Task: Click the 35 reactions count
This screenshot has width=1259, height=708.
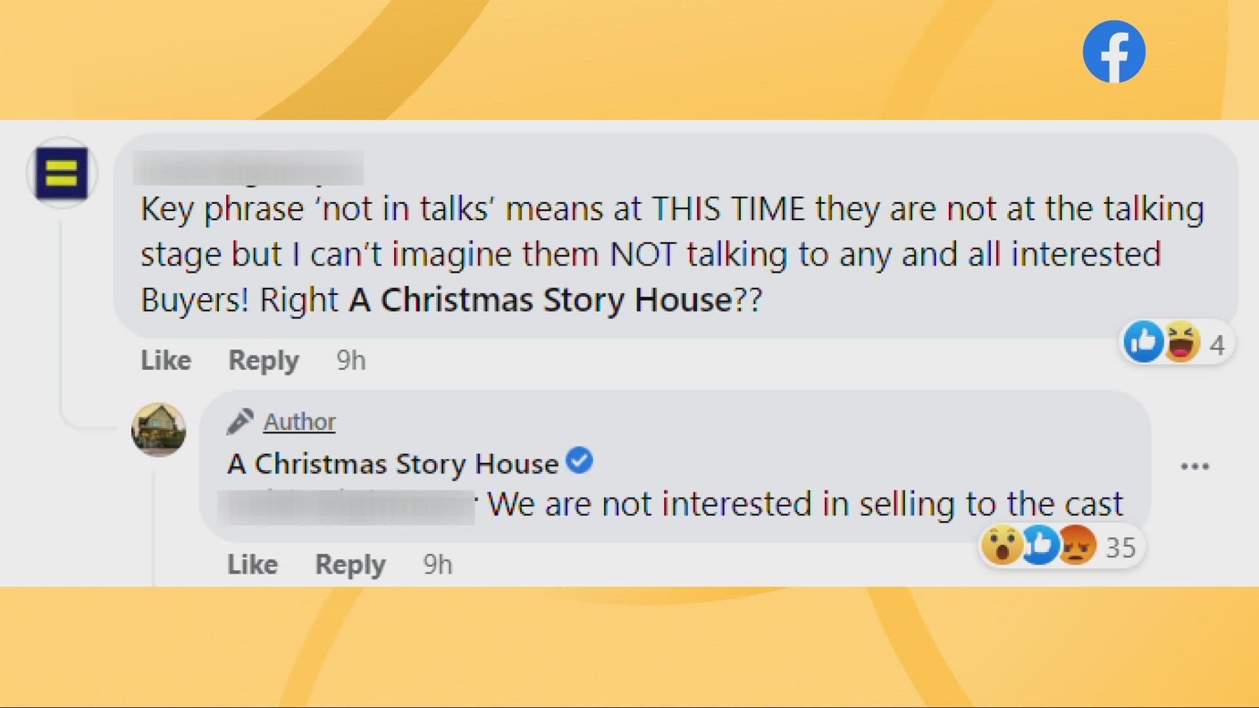Action: 1121,547
